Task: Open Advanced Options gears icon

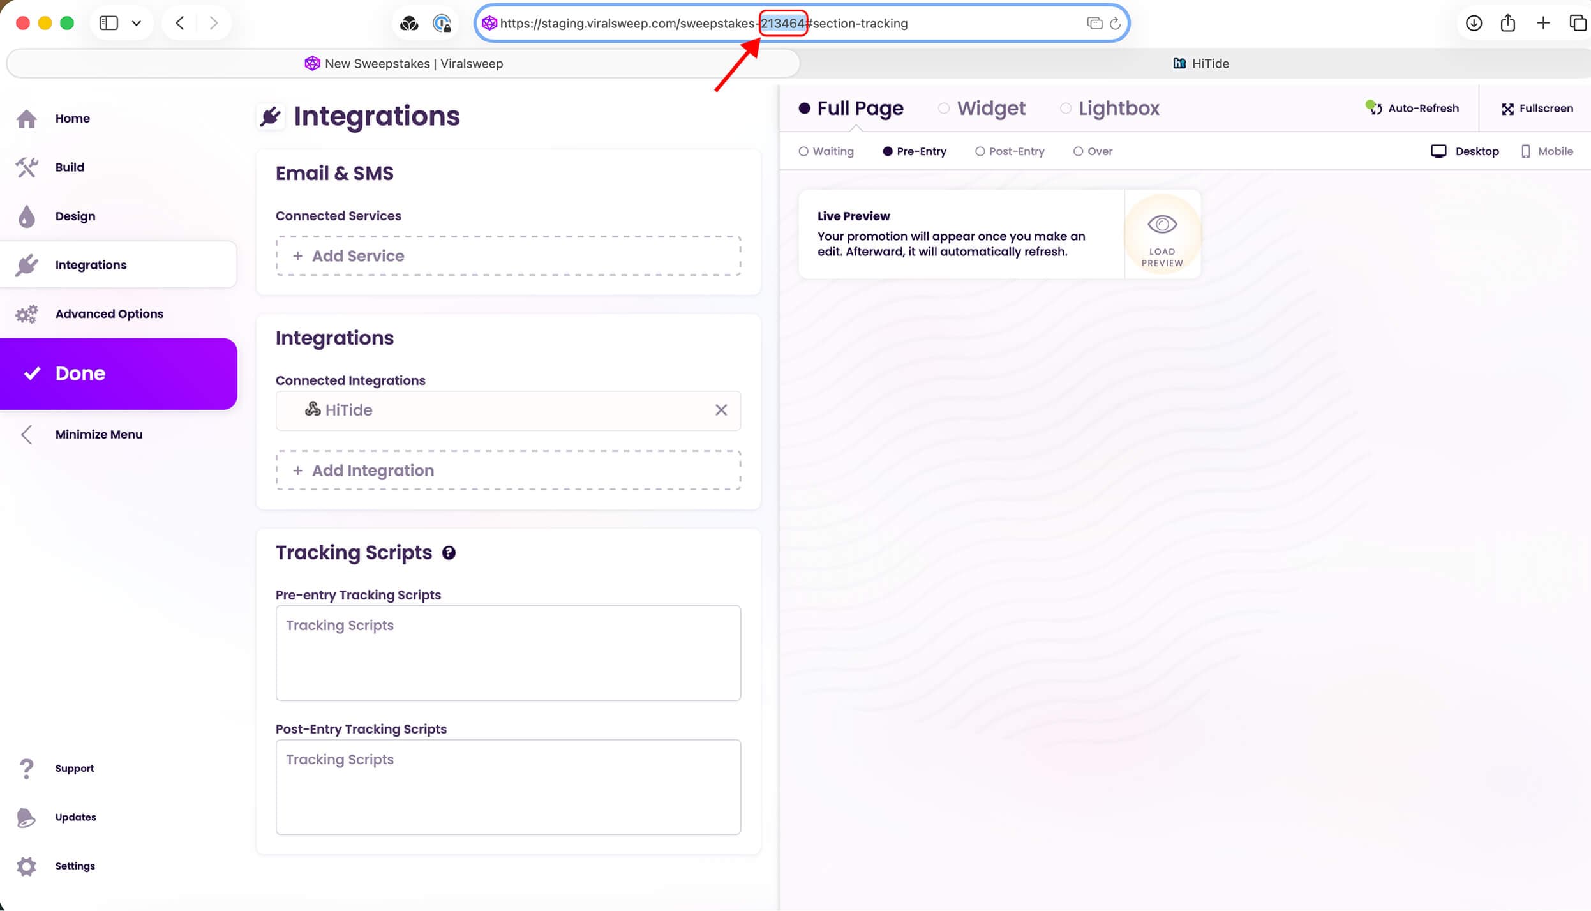Action: [x=27, y=314]
